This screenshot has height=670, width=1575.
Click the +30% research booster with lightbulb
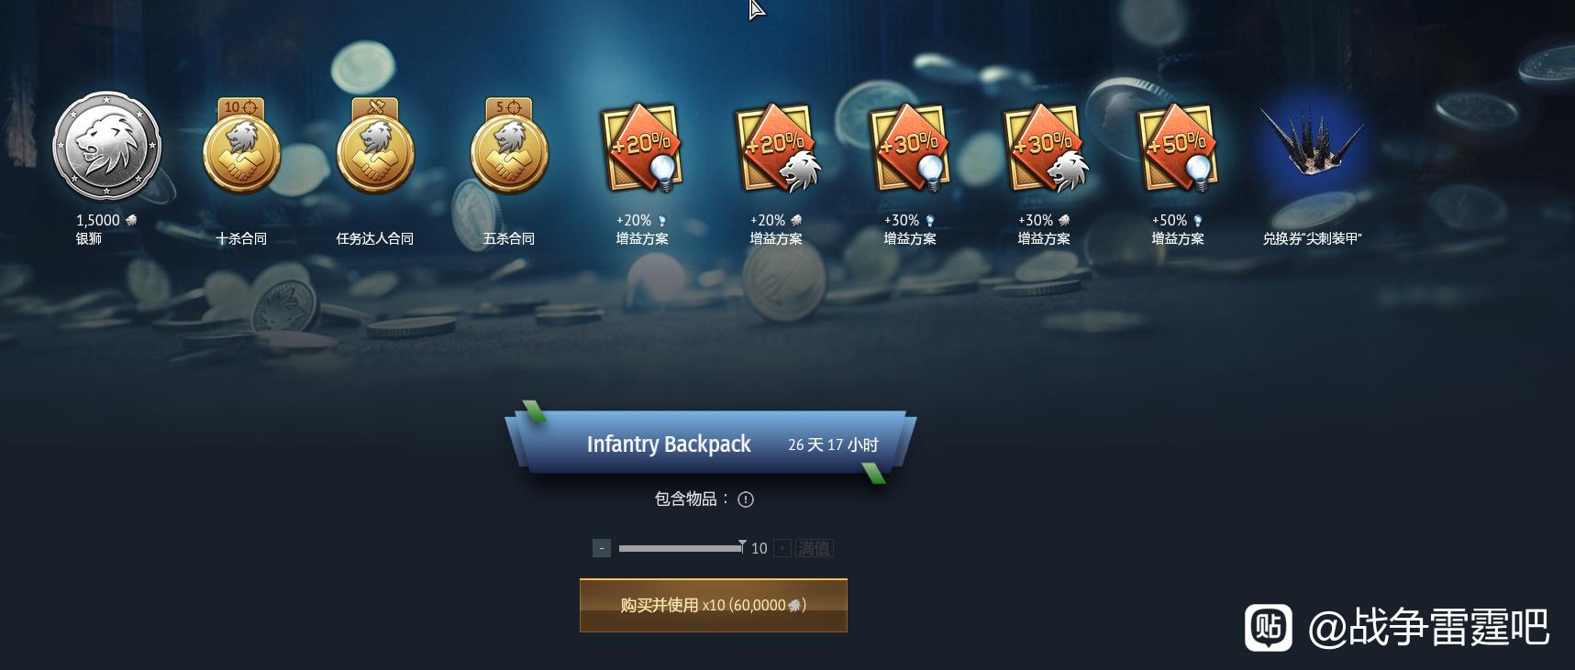click(x=910, y=148)
